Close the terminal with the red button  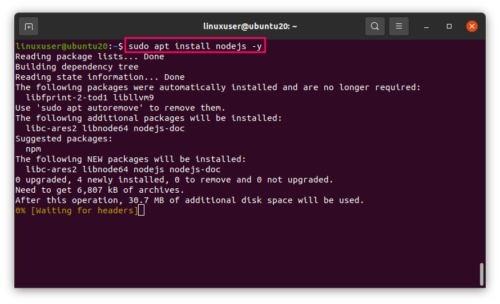click(x=472, y=26)
